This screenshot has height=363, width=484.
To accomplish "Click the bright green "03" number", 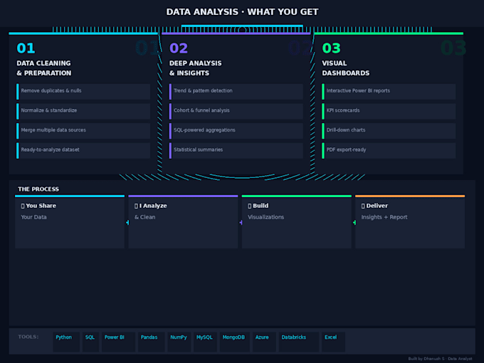I will click(331, 48).
